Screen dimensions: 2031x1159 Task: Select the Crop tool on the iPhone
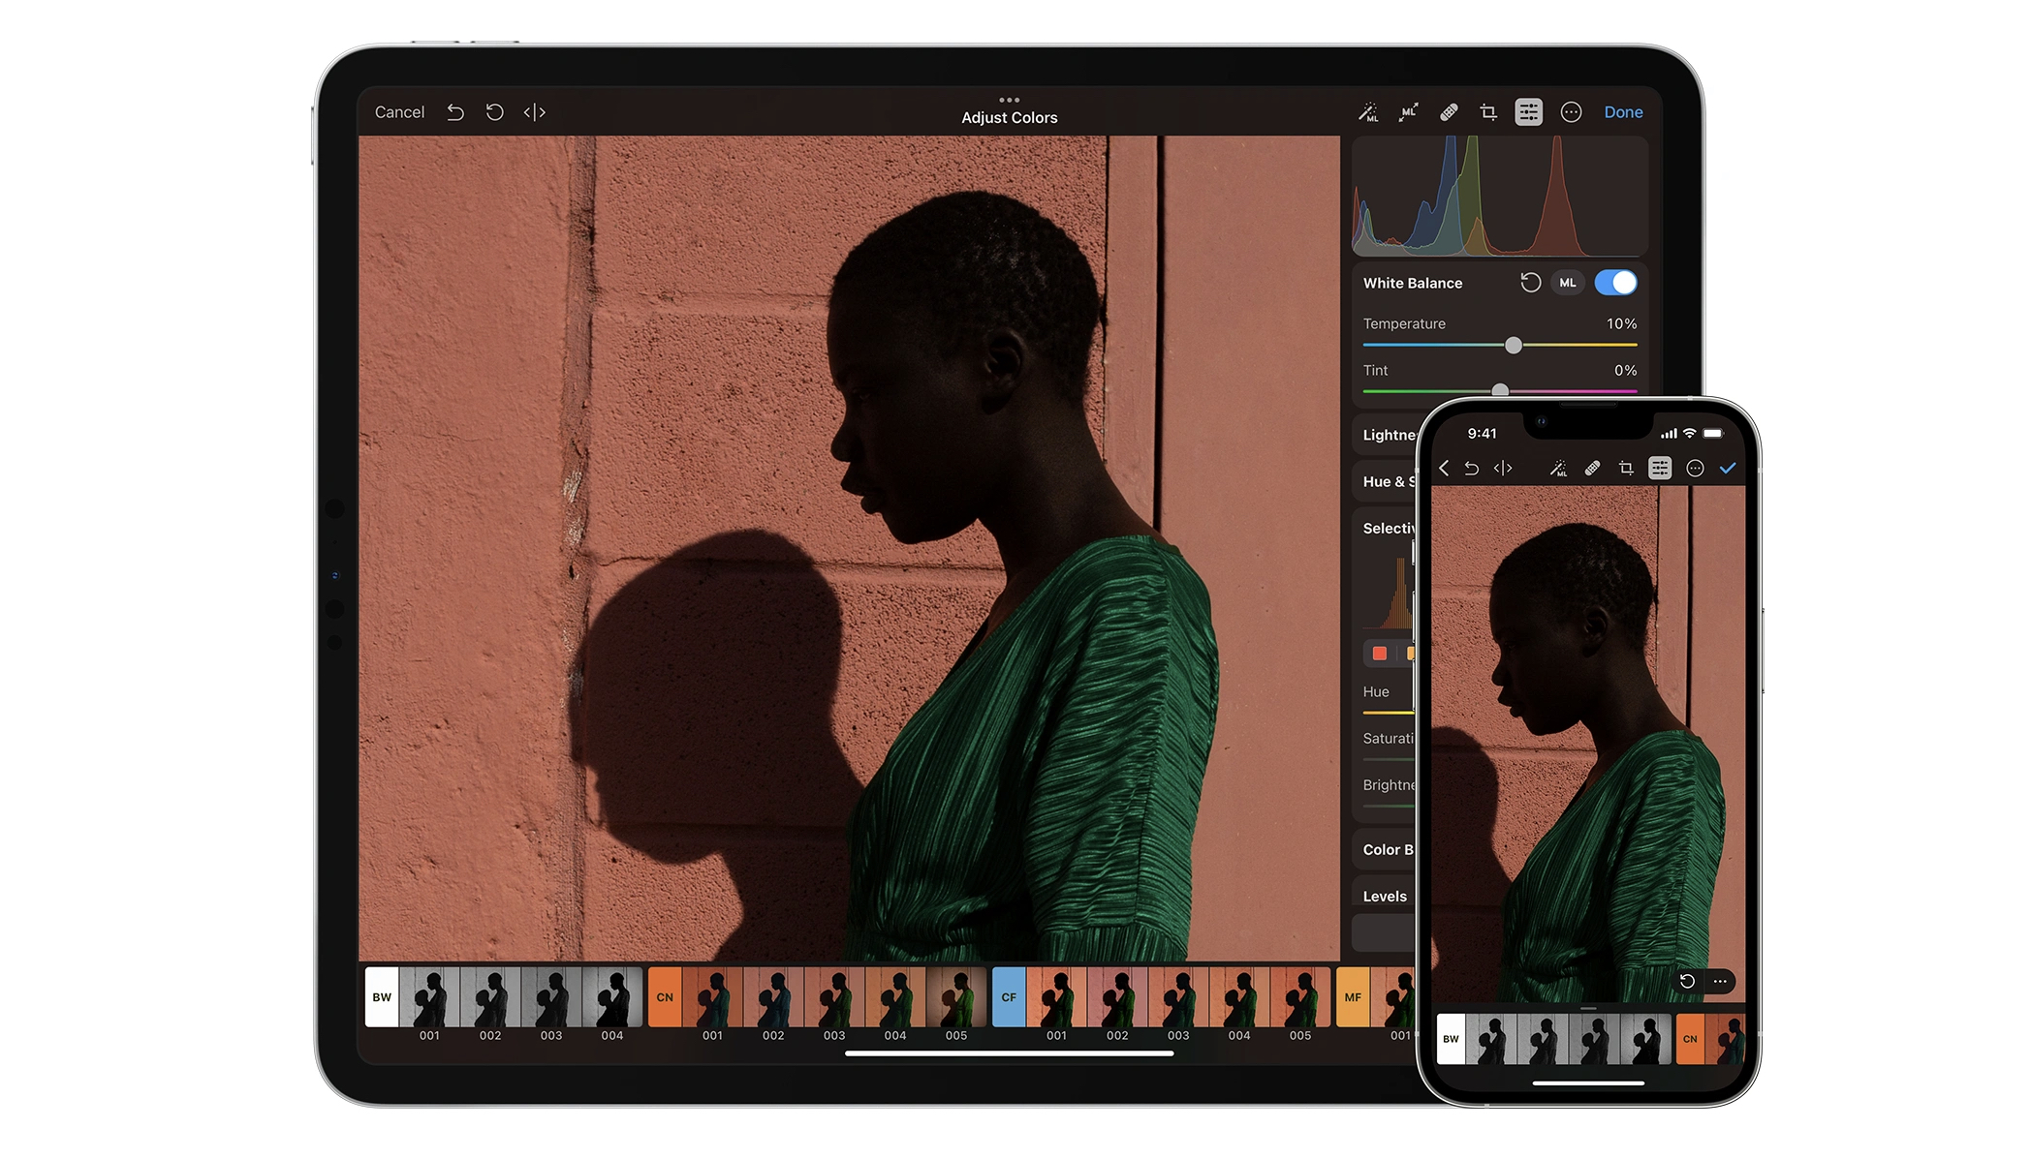pyautogui.click(x=1626, y=469)
